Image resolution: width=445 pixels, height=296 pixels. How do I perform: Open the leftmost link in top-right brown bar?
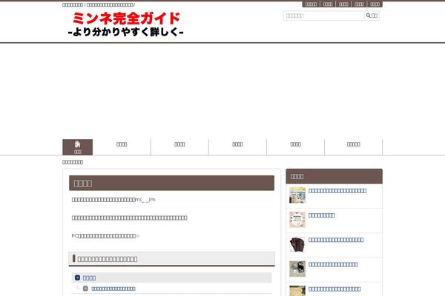[x=311, y=4]
